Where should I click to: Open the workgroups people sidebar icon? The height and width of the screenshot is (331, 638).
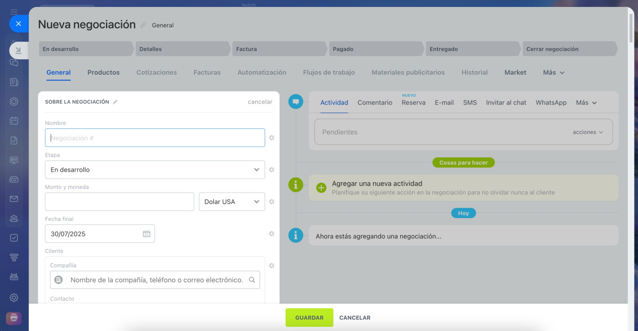[x=14, y=218]
